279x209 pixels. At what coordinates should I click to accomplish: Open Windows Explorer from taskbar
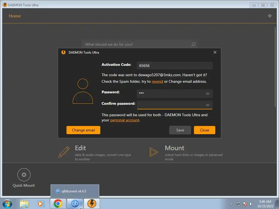pyautogui.click(x=24, y=204)
